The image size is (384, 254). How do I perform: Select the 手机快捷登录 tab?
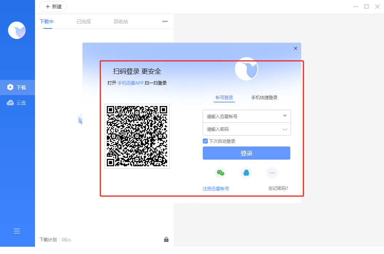pos(264,98)
